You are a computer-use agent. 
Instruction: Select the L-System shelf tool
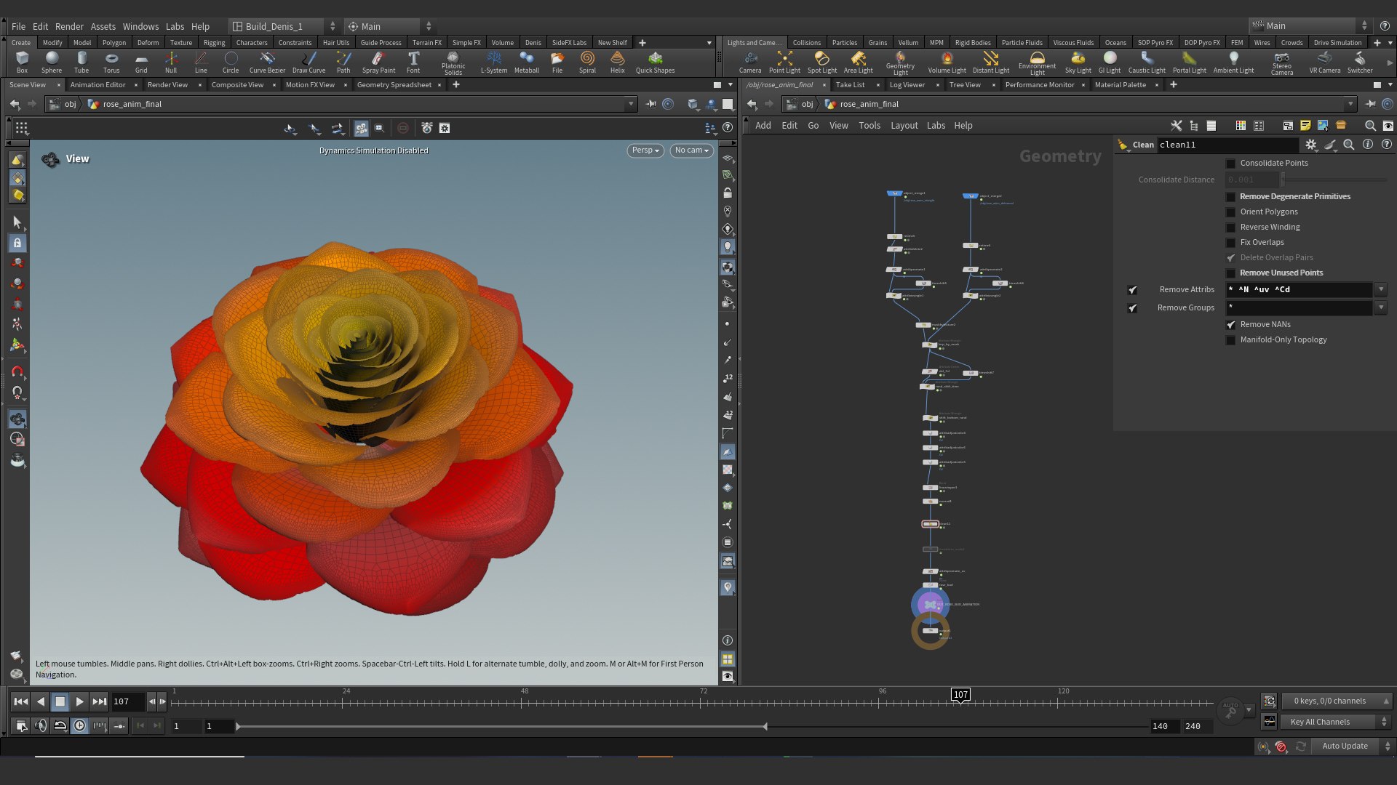(494, 62)
